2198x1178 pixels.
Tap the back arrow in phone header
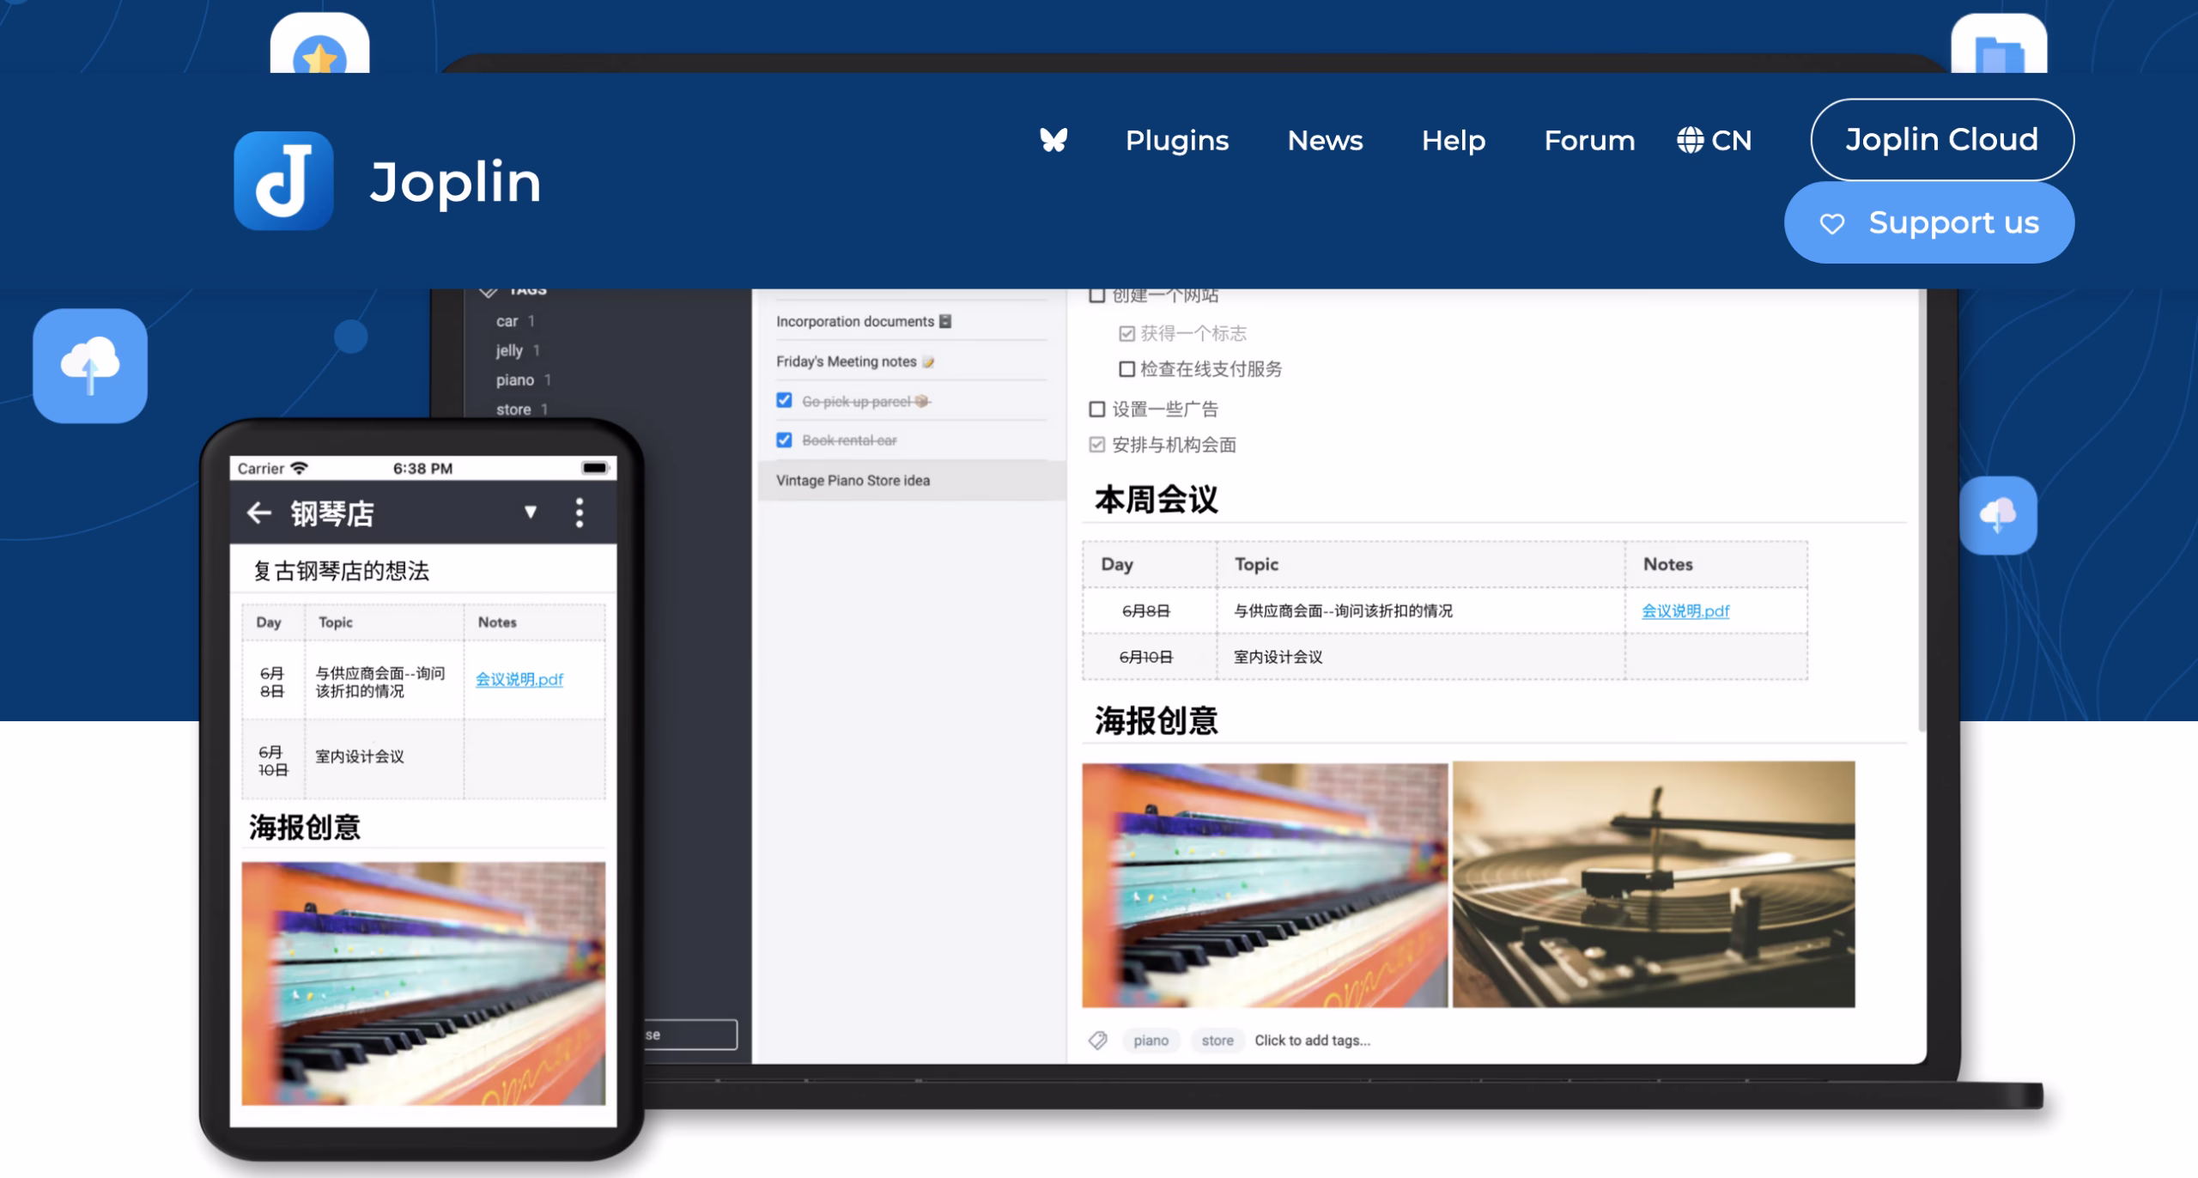tap(258, 513)
